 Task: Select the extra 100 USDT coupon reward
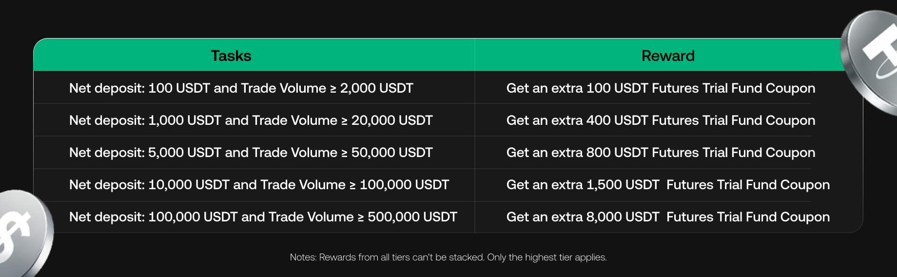click(661, 88)
